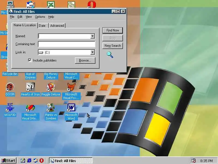
Task: Click the Stop button
Action: click(113, 38)
